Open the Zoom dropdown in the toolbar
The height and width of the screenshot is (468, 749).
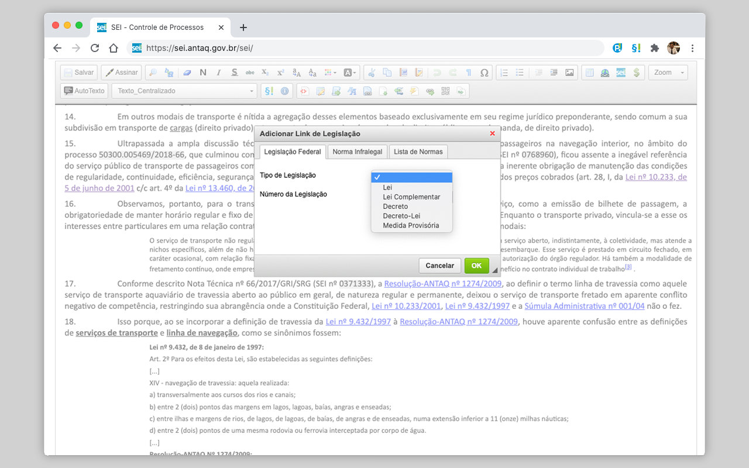[668, 73]
